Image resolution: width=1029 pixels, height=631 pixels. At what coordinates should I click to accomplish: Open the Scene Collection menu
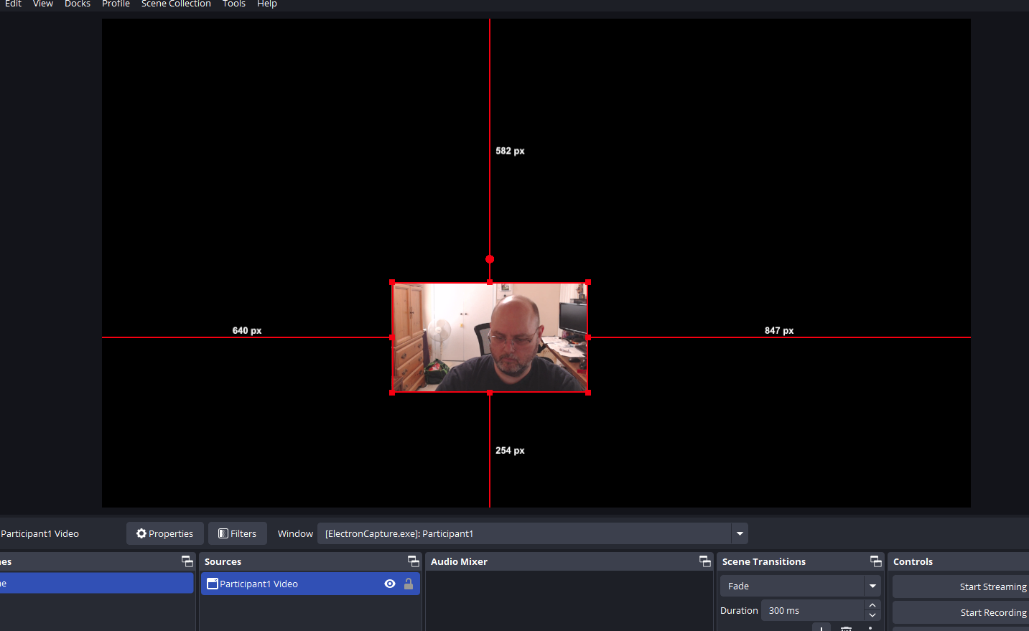(x=176, y=4)
